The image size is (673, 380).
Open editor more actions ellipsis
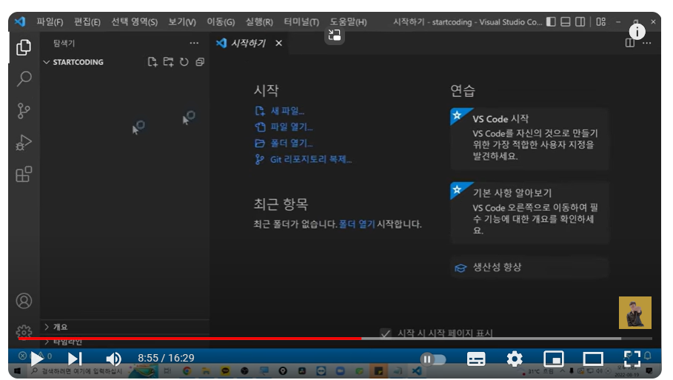click(647, 43)
